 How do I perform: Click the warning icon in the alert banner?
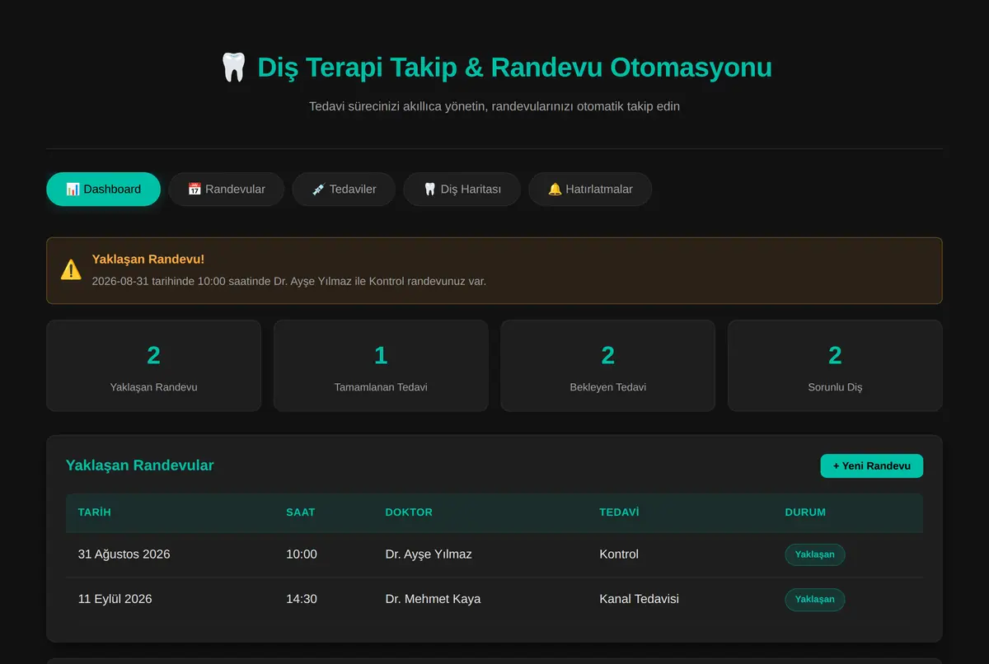71,269
